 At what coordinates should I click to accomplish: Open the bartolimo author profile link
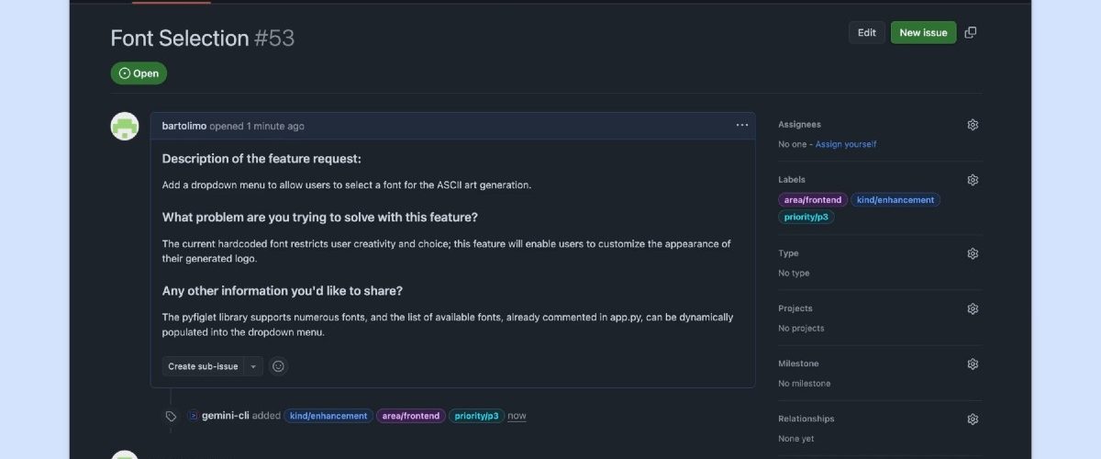tap(184, 126)
